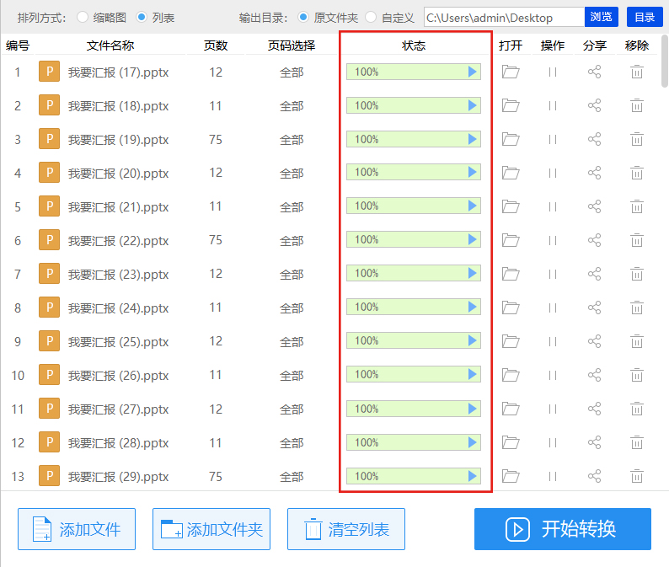Pause operation for 我要汇报 (24).pptx
Viewport: 669px width, 567px height.
tap(553, 308)
